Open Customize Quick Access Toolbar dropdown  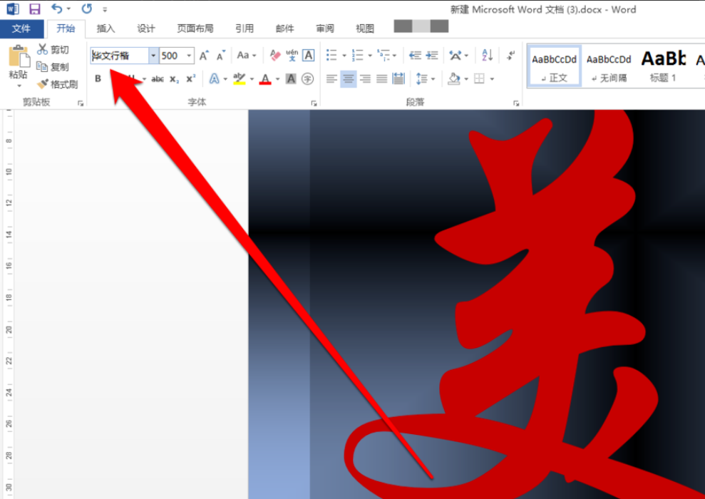click(105, 9)
